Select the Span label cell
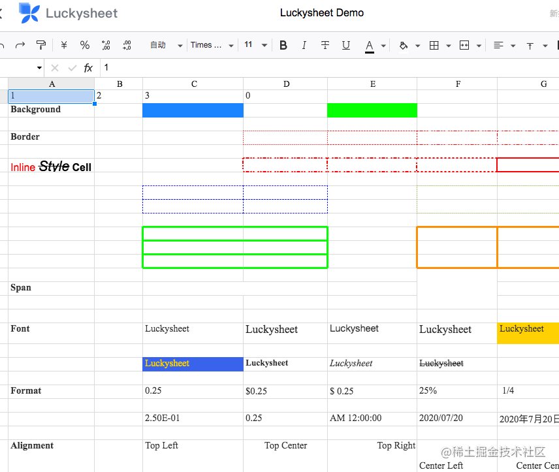559x472 pixels. coord(52,289)
